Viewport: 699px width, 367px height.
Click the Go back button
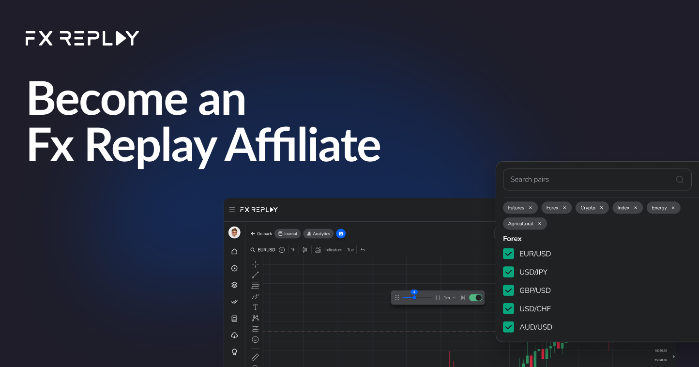(261, 233)
